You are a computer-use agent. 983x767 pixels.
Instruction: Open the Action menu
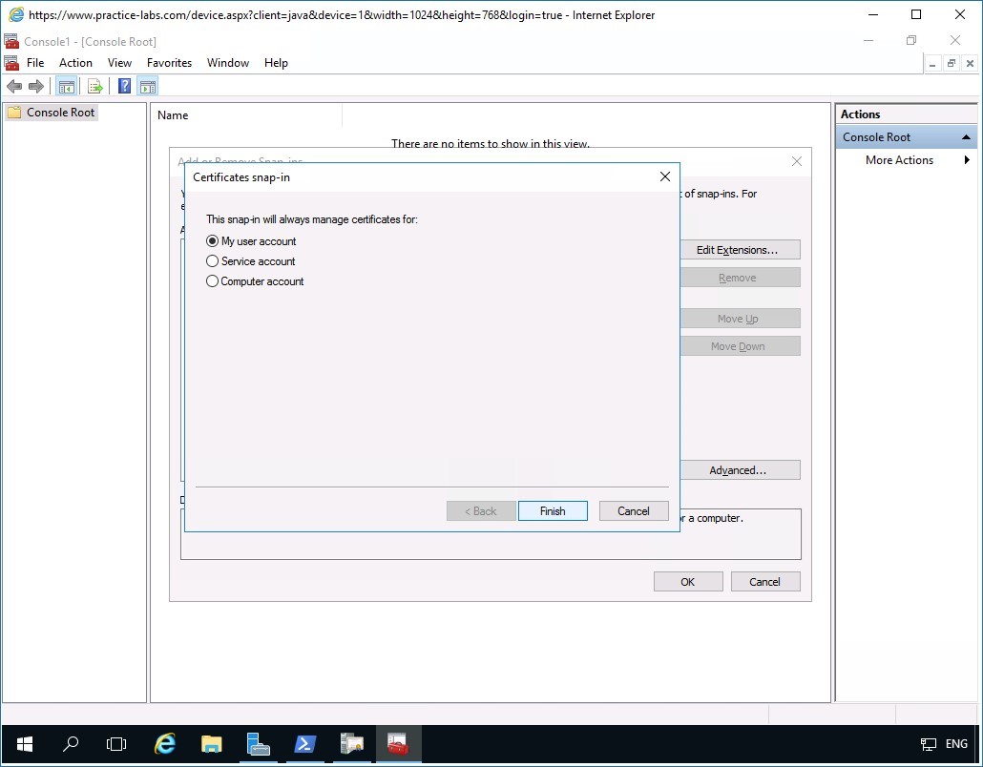click(75, 62)
